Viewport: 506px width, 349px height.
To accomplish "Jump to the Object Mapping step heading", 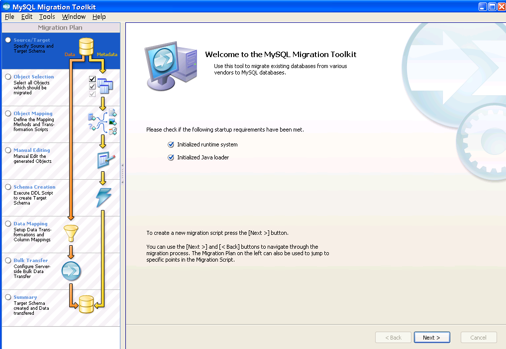I will pyautogui.click(x=33, y=113).
